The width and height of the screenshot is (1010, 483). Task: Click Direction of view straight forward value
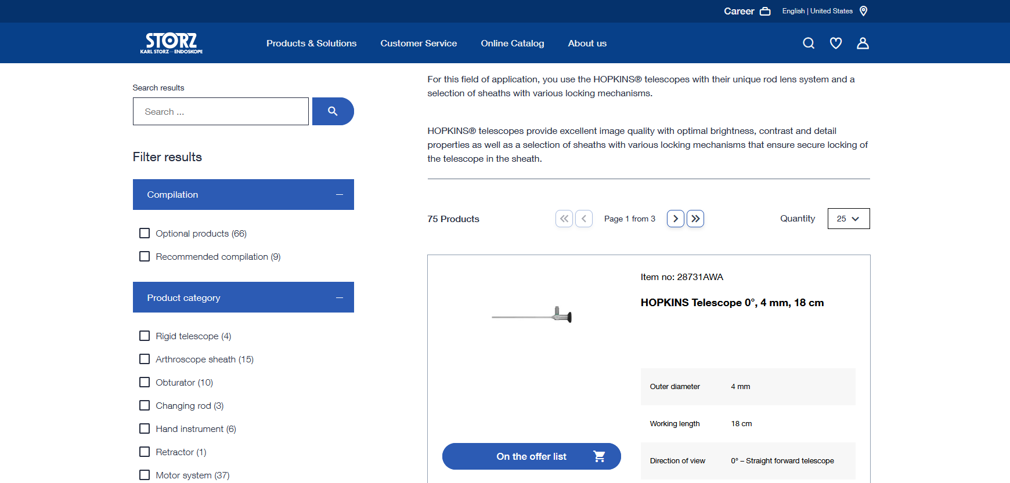click(x=782, y=461)
